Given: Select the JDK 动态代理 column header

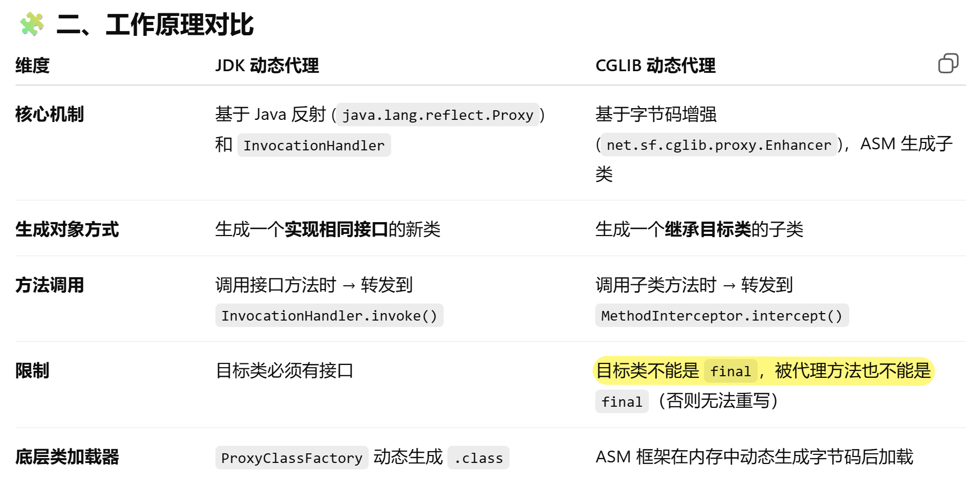Looking at the screenshot, I should 267,66.
